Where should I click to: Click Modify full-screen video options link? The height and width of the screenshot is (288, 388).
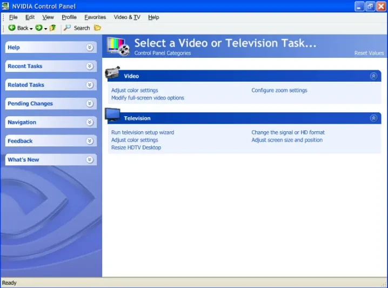point(148,98)
